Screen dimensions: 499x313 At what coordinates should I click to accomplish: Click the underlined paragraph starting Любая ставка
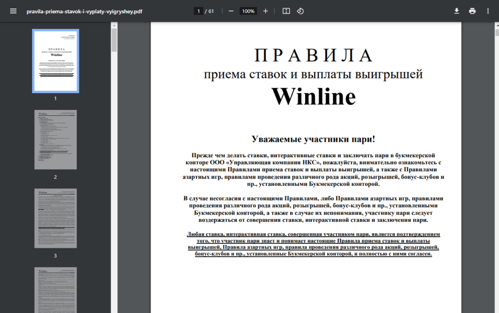pos(313,244)
